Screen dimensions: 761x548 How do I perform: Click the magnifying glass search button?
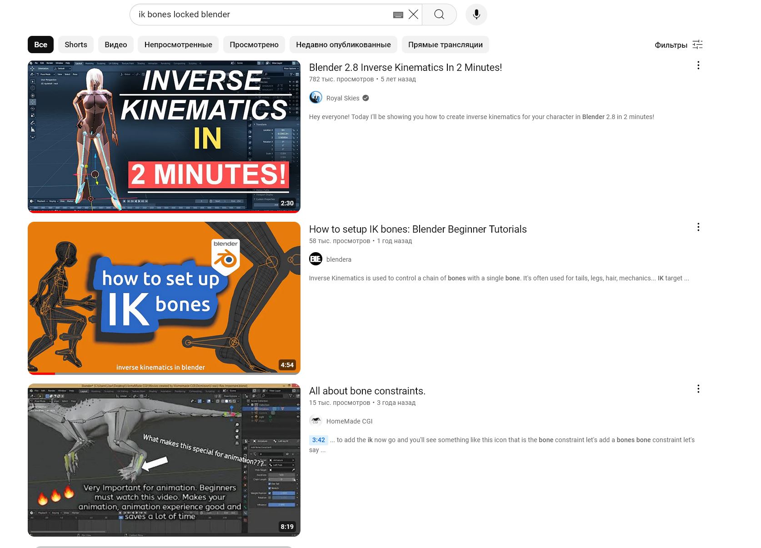[x=439, y=15]
